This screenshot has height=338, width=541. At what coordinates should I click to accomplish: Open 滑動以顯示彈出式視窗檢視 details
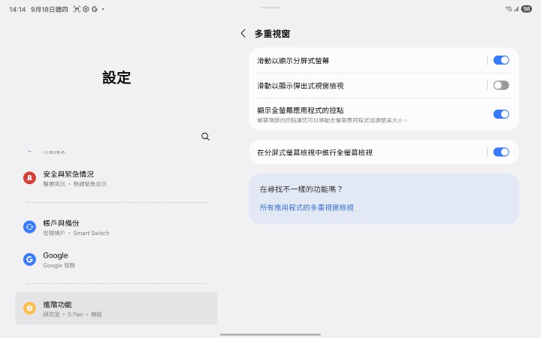(367, 86)
